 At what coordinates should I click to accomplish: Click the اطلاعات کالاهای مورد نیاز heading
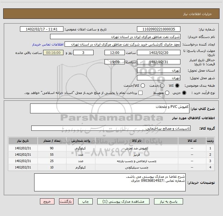(193, 118)
